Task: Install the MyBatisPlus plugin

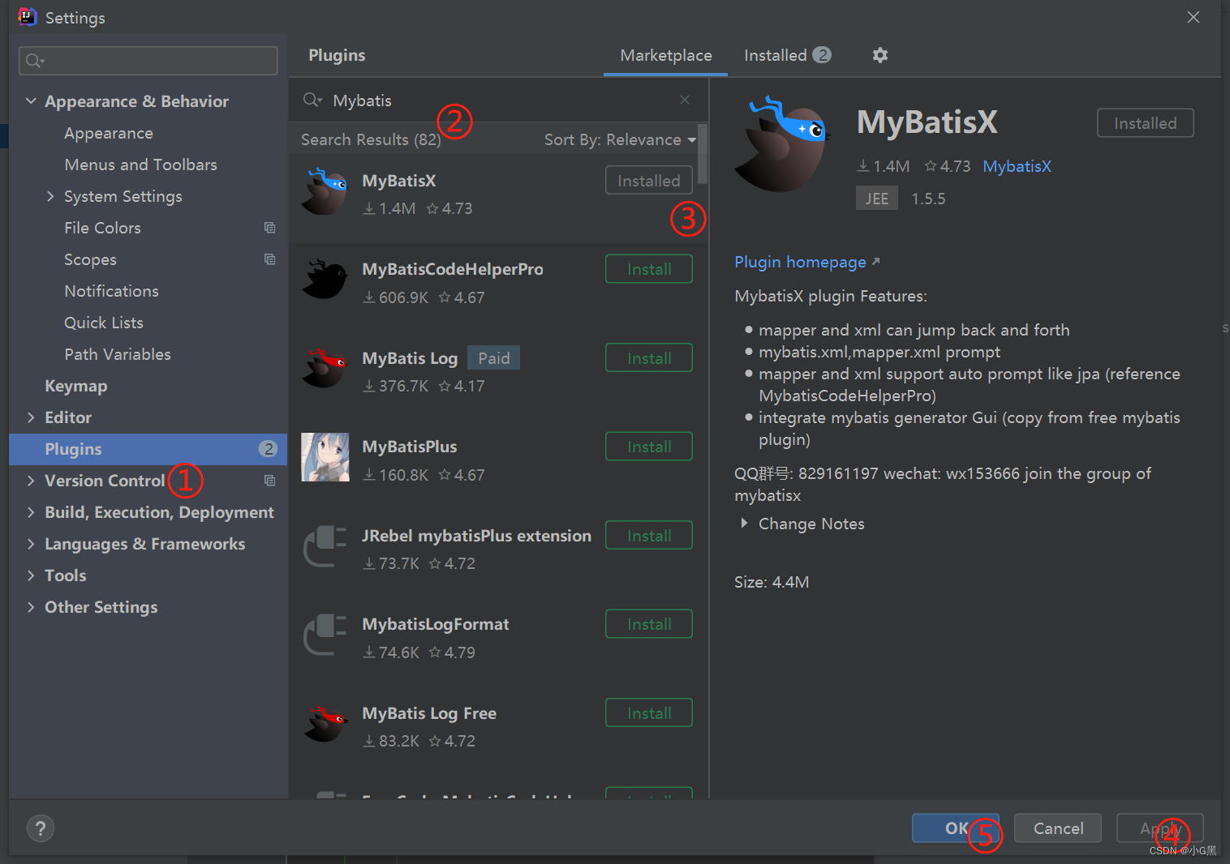Action: click(x=649, y=447)
